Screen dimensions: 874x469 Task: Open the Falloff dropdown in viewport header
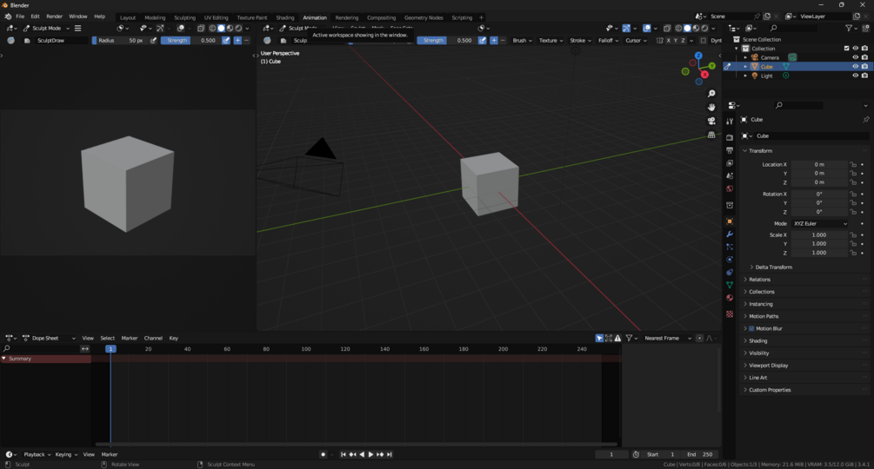pos(608,41)
